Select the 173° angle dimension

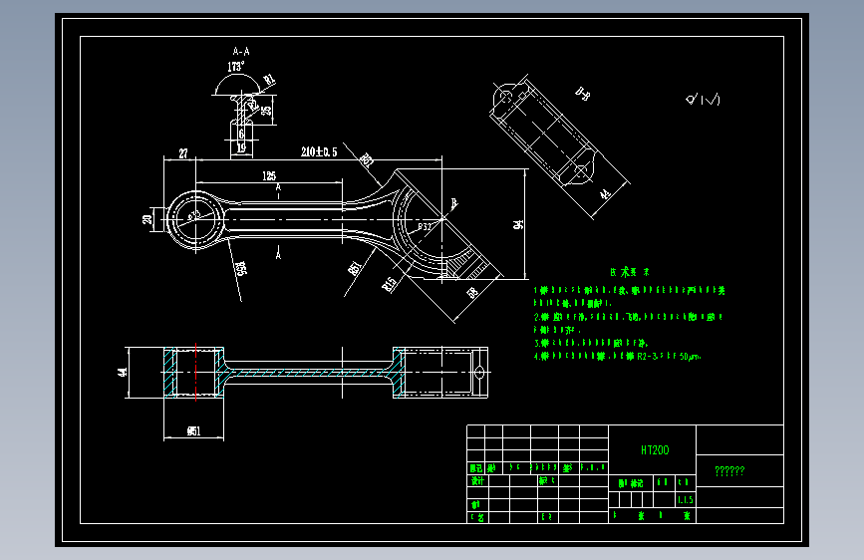click(236, 67)
